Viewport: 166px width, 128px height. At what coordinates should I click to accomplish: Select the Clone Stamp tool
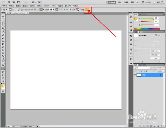tap(3, 41)
